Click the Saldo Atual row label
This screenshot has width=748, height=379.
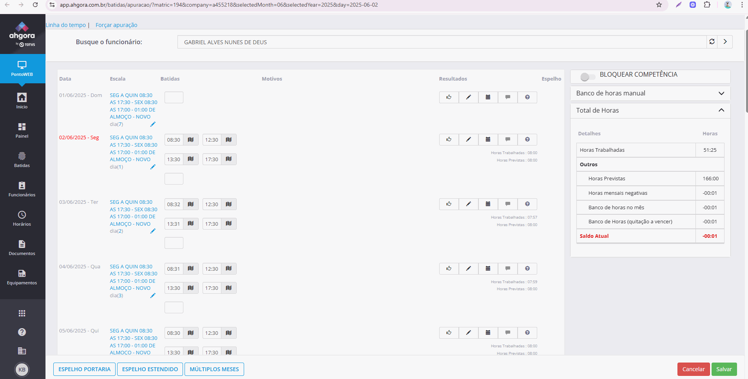tap(594, 236)
